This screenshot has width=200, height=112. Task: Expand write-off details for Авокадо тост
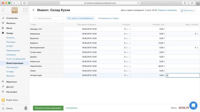coord(130,29)
